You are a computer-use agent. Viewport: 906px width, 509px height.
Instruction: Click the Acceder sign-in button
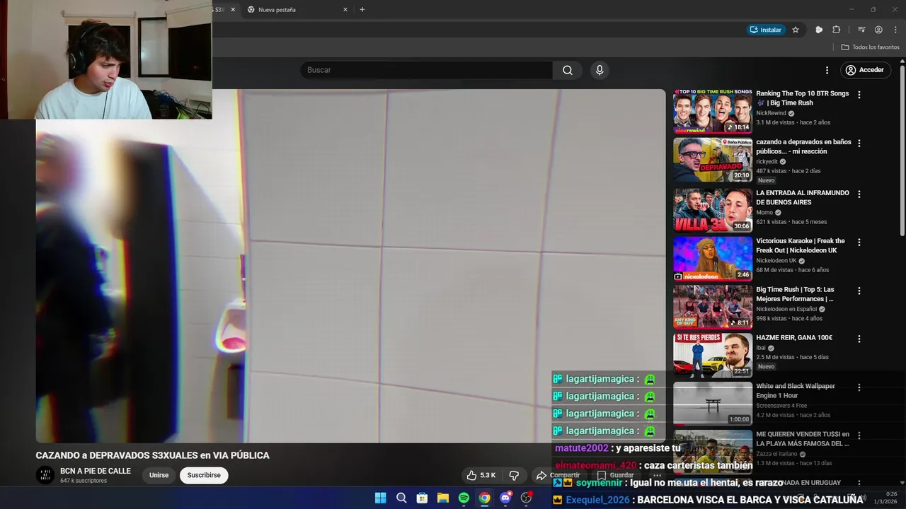tap(864, 70)
